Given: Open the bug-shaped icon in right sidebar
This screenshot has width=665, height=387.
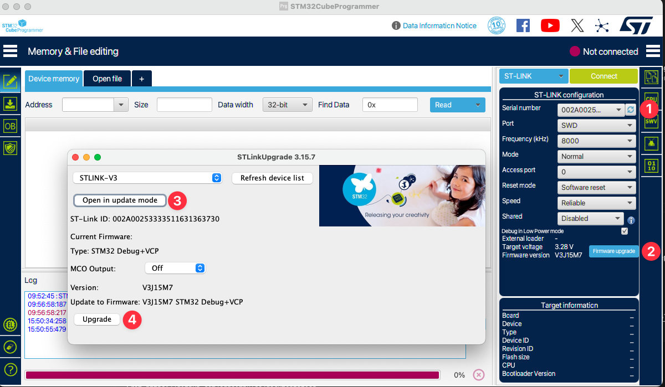Looking at the screenshot, I should point(651,143).
